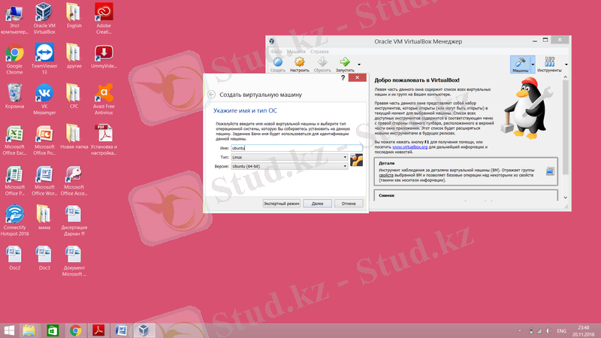Image resolution: width=601 pixels, height=338 pixels.
Task: Click the volume icon in system tray
Action: [548, 330]
